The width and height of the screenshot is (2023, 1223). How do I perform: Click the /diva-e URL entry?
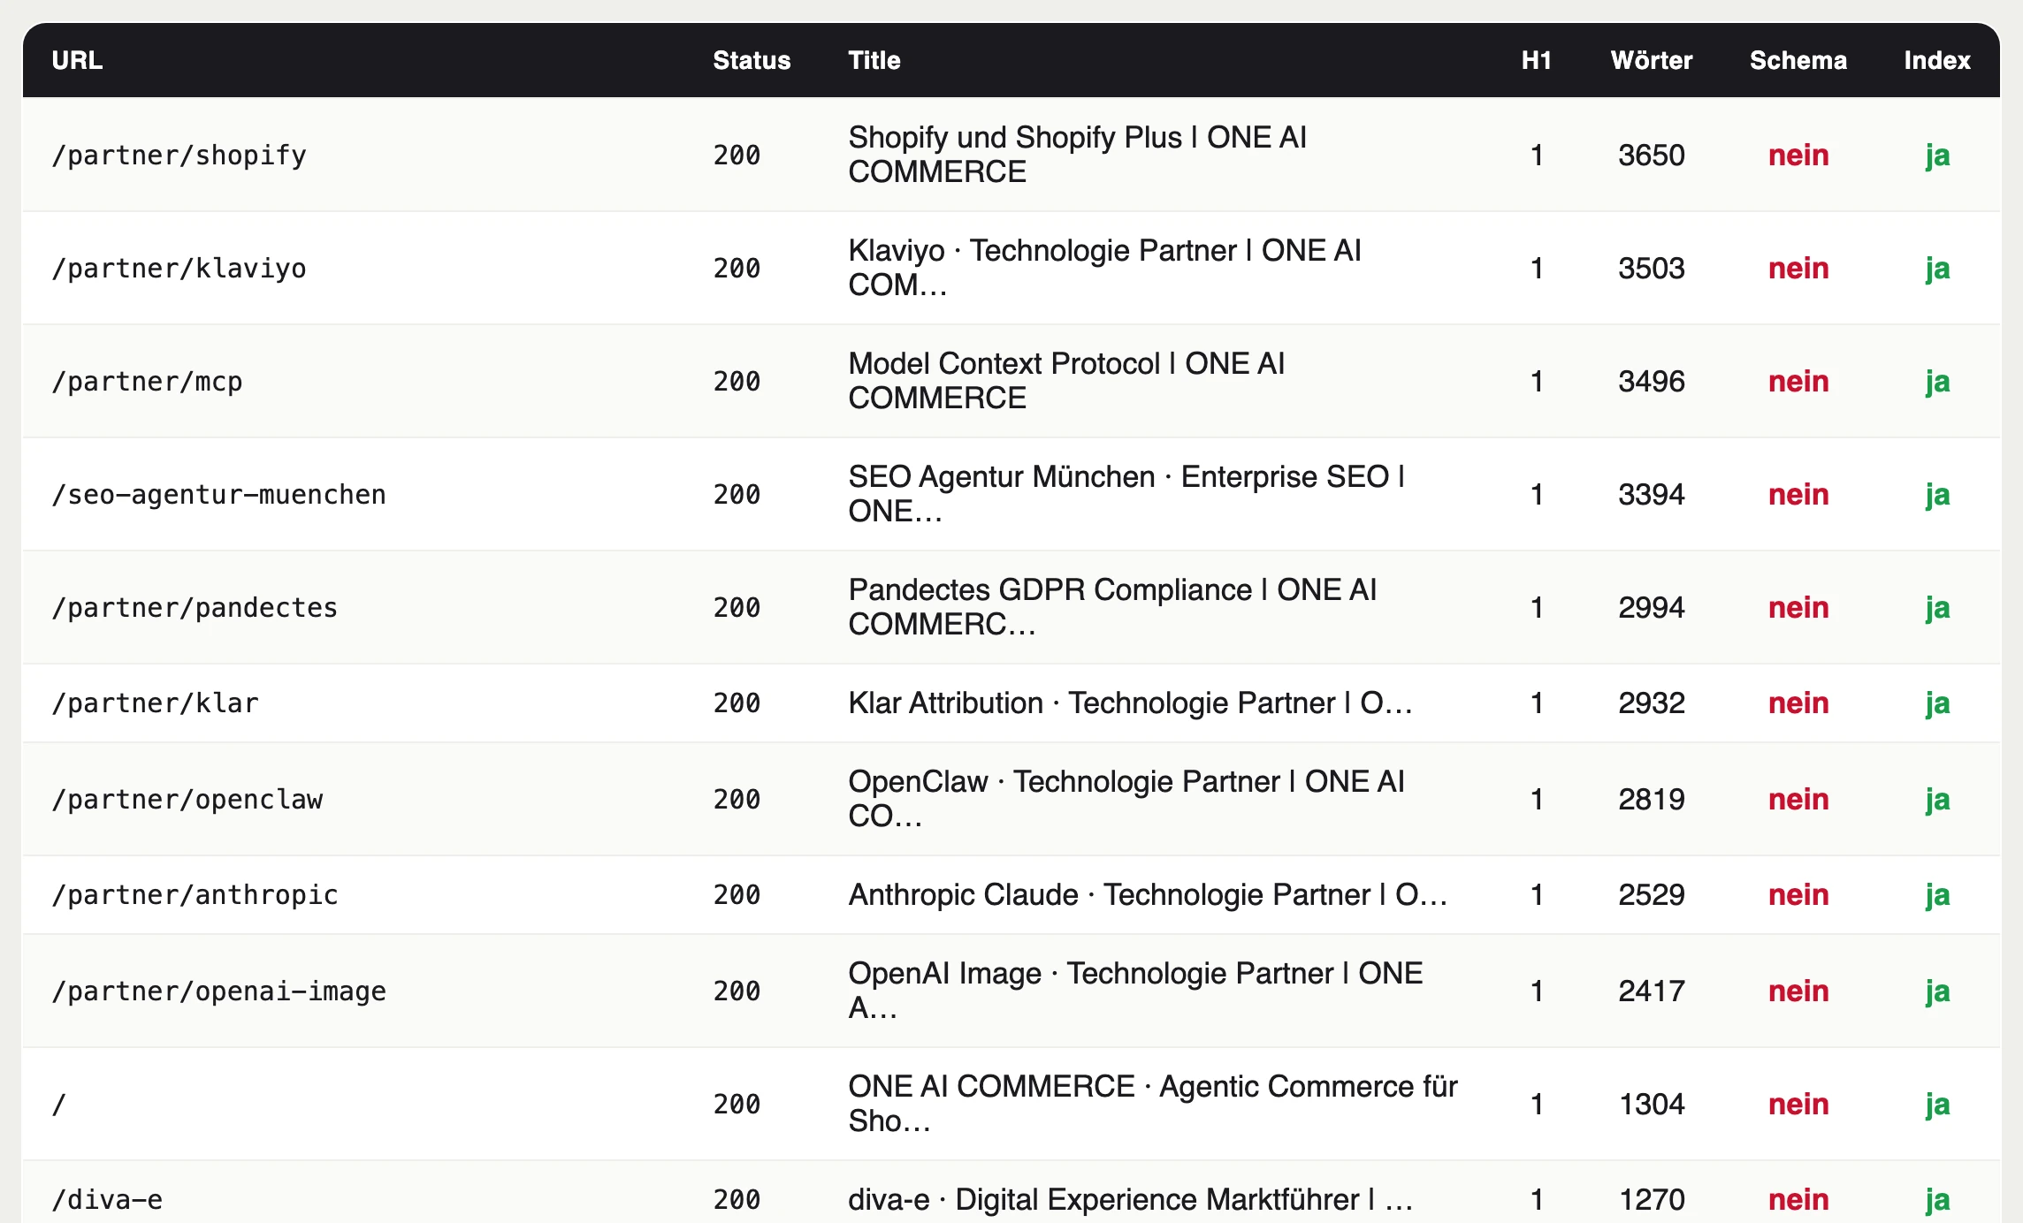pyautogui.click(x=107, y=1199)
